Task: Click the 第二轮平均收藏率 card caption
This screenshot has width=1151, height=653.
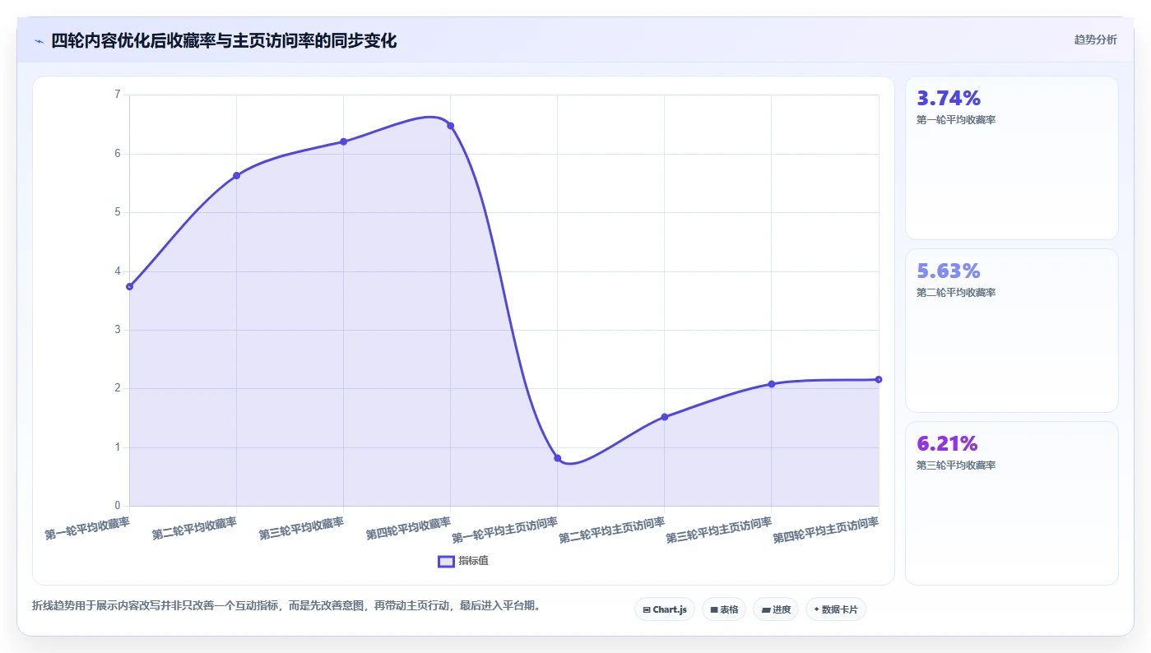Action: tap(956, 293)
